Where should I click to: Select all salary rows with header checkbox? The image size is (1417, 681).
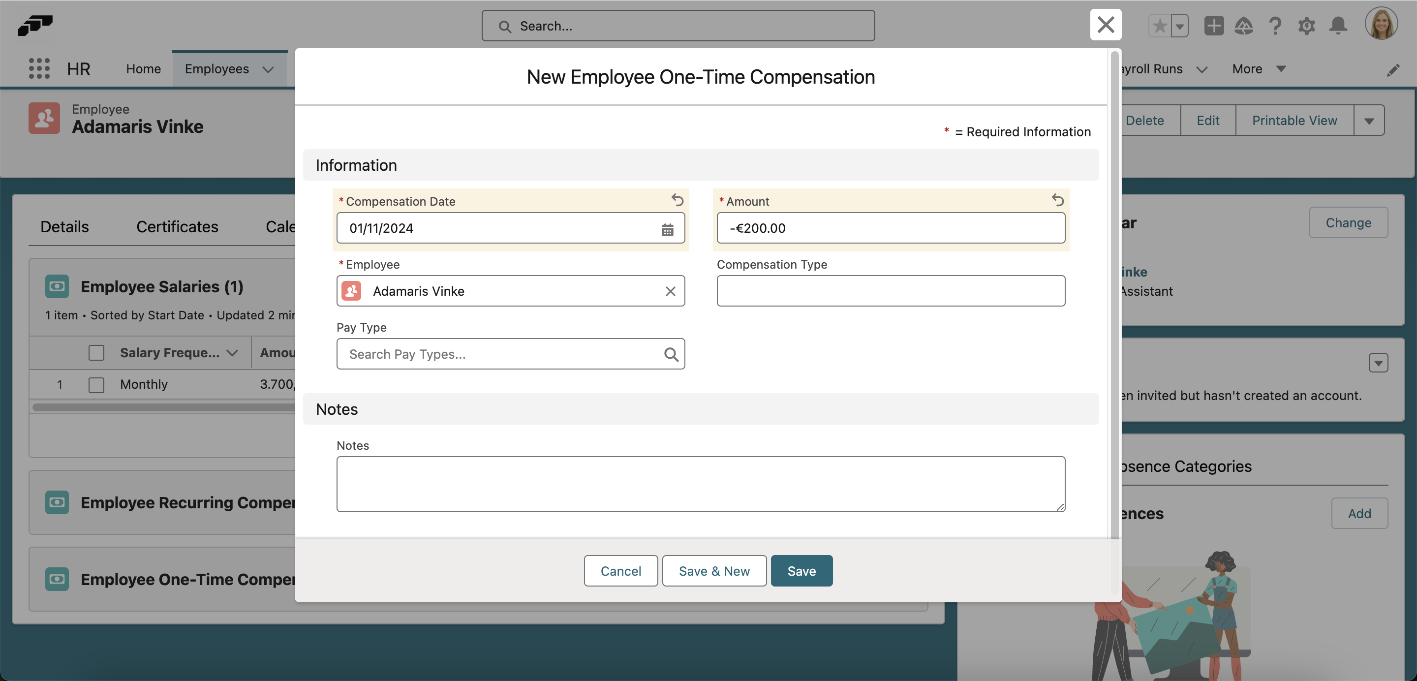tap(96, 353)
